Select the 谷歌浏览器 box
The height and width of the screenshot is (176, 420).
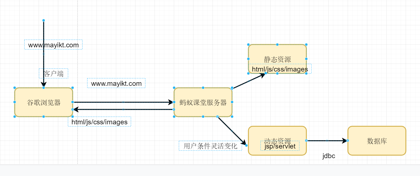click(x=44, y=102)
